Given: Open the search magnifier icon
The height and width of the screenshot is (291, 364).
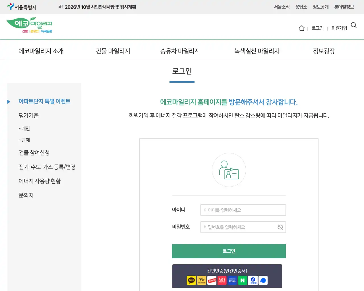Looking at the screenshot, I should [354, 25].
